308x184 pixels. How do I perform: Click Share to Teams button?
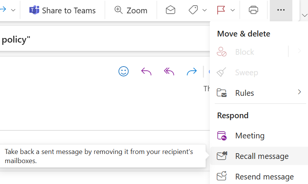coord(62,10)
